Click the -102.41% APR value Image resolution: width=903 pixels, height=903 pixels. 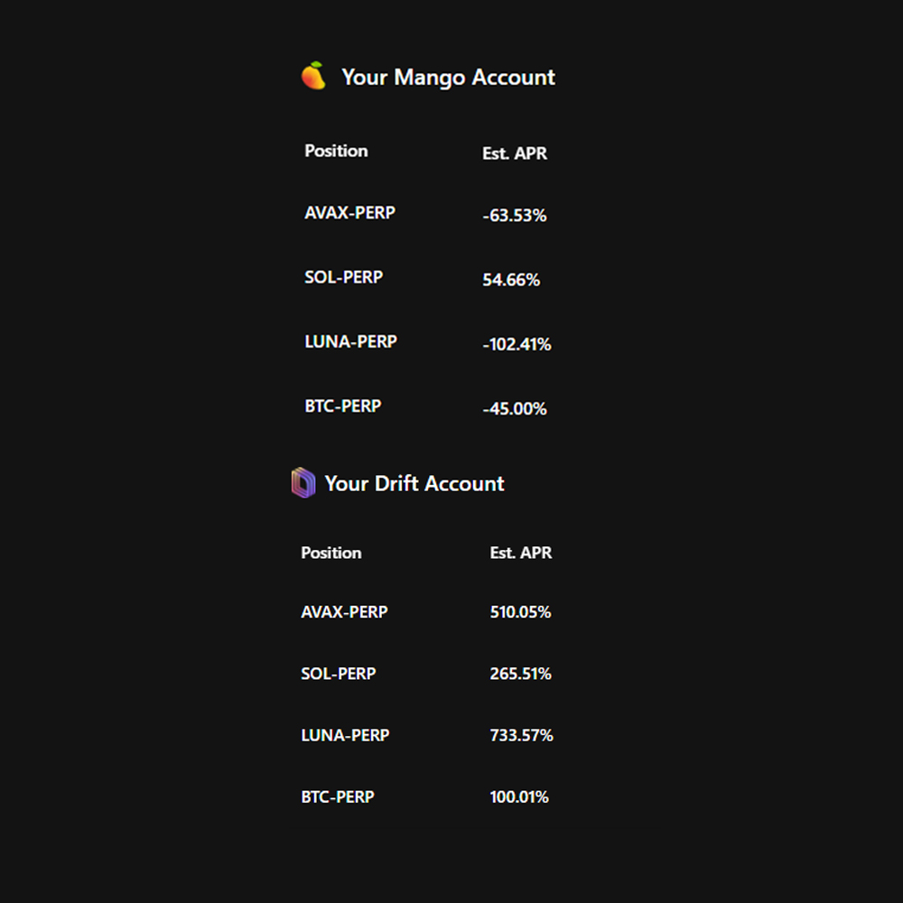517,344
